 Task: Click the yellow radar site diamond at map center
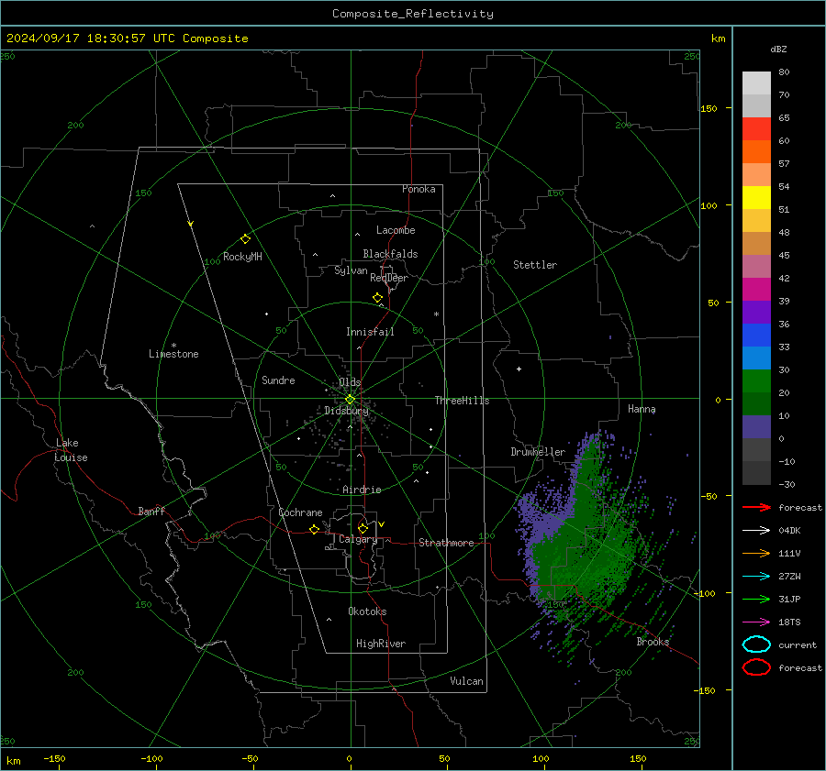click(351, 400)
